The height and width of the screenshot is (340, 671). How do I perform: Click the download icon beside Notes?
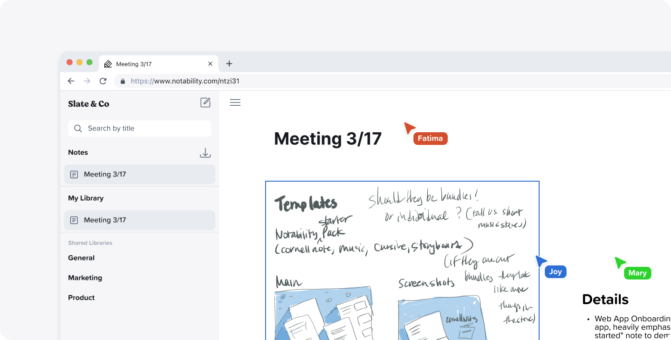point(205,152)
